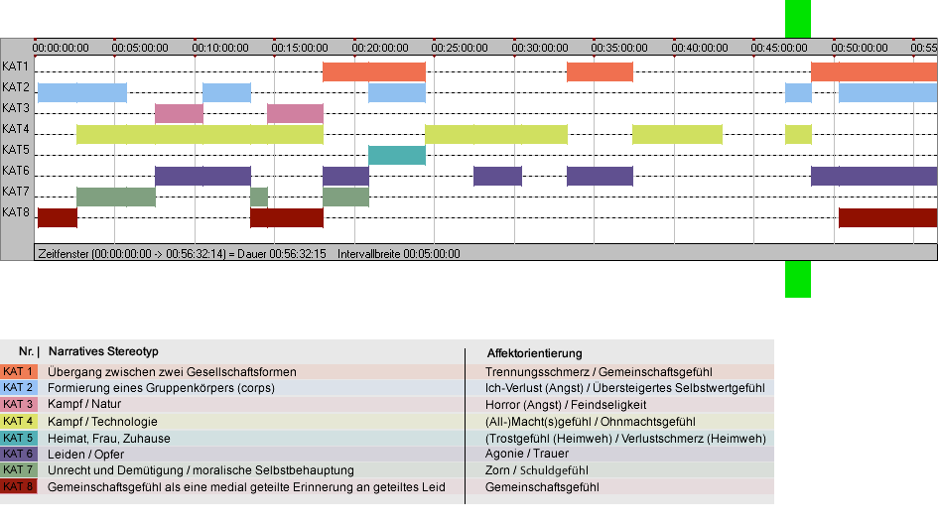938x526 pixels.
Task: Click the first purple KAT6 segment near 00:10:00
Action: pos(202,176)
